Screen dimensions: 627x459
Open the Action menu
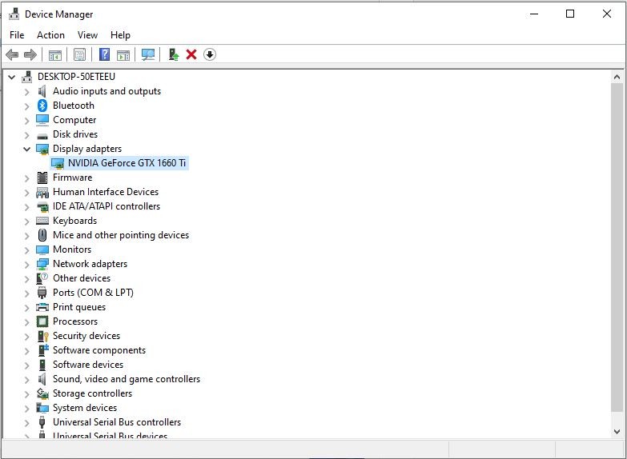pyautogui.click(x=50, y=35)
